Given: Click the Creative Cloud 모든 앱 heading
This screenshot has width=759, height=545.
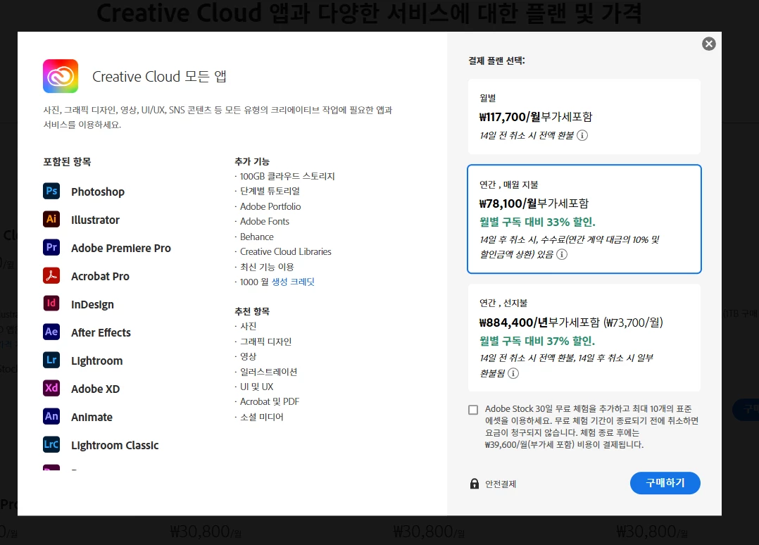Looking at the screenshot, I should tap(159, 77).
